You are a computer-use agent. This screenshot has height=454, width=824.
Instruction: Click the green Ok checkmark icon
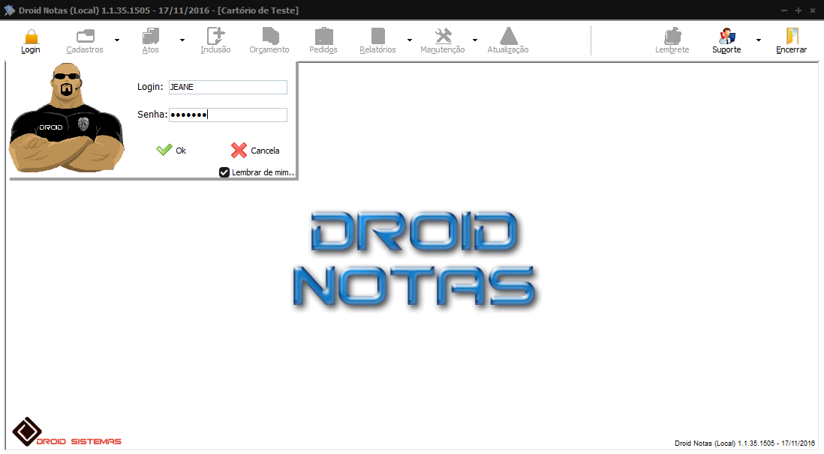[x=164, y=150]
